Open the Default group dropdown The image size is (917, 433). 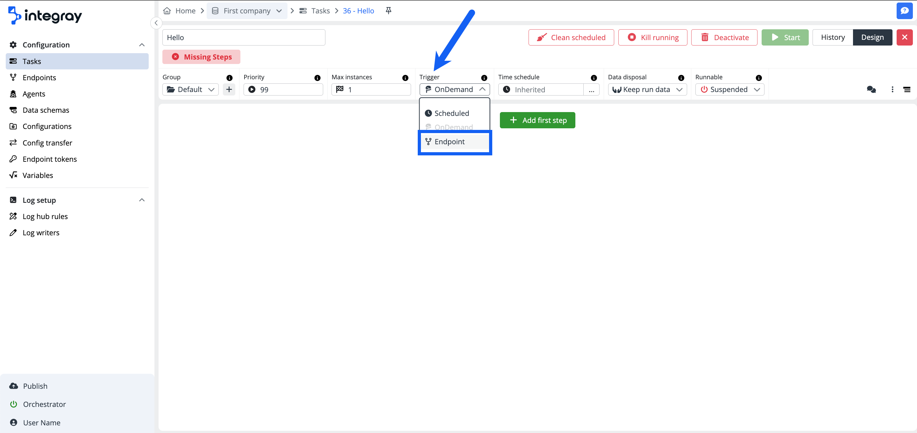tap(190, 89)
